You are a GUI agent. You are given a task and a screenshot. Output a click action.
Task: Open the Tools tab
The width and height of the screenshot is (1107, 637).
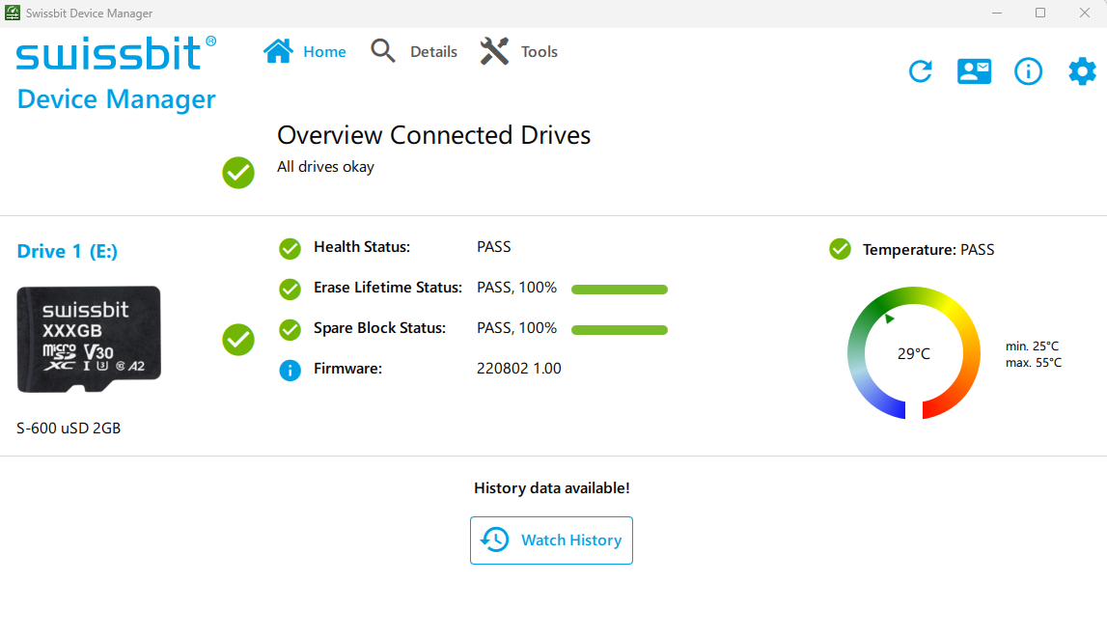pyautogui.click(x=519, y=52)
